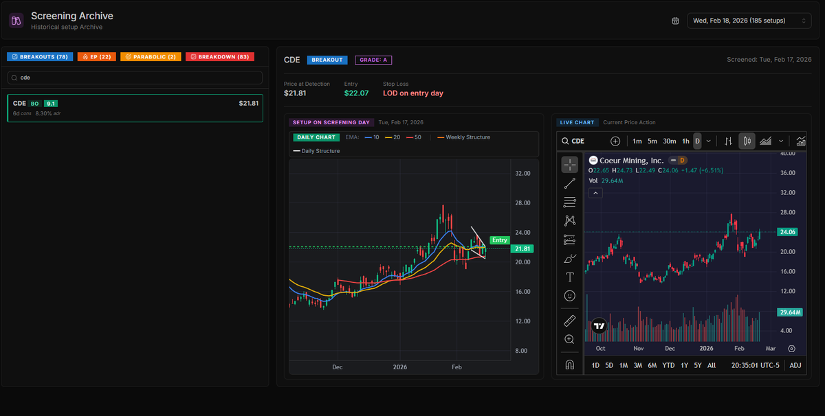Click the calendar icon beside date selector
The width and height of the screenshot is (825, 416).
click(x=675, y=21)
